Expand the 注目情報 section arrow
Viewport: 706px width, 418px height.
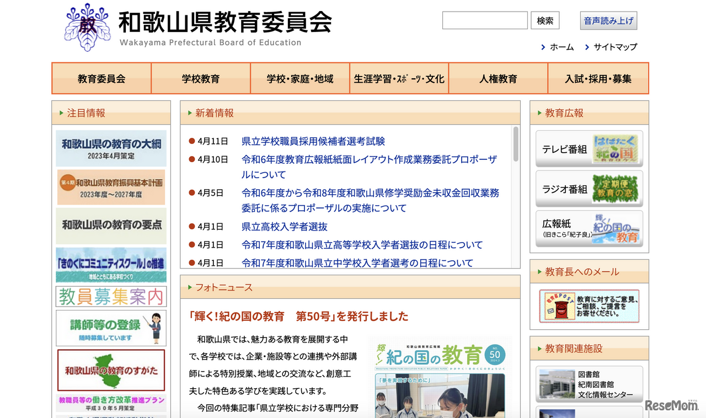tap(58, 112)
